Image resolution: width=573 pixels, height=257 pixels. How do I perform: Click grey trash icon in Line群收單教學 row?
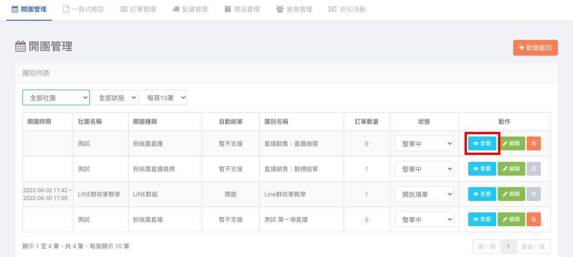coord(533,194)
